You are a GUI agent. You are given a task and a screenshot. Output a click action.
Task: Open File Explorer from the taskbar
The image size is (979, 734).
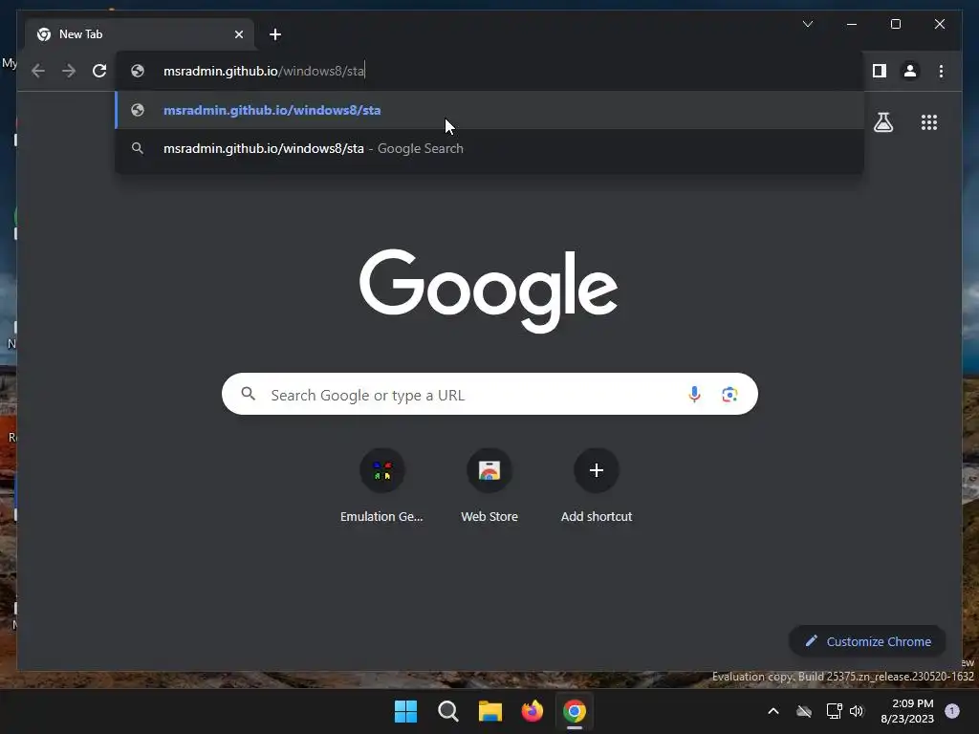490,711
